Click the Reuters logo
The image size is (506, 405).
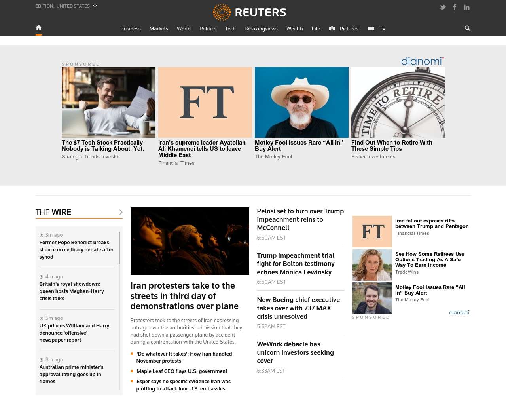pyautogui.click(x=249, y=12)
